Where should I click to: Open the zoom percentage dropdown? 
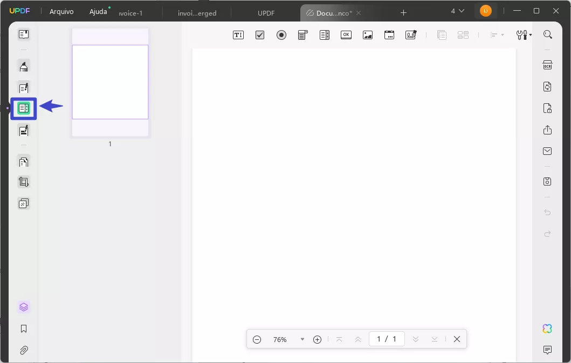pos(302,339)
